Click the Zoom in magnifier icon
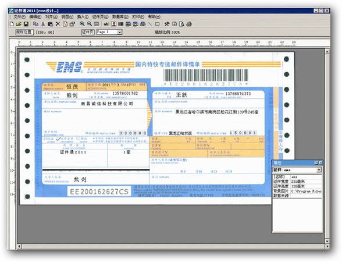 [x=82, y=24]
